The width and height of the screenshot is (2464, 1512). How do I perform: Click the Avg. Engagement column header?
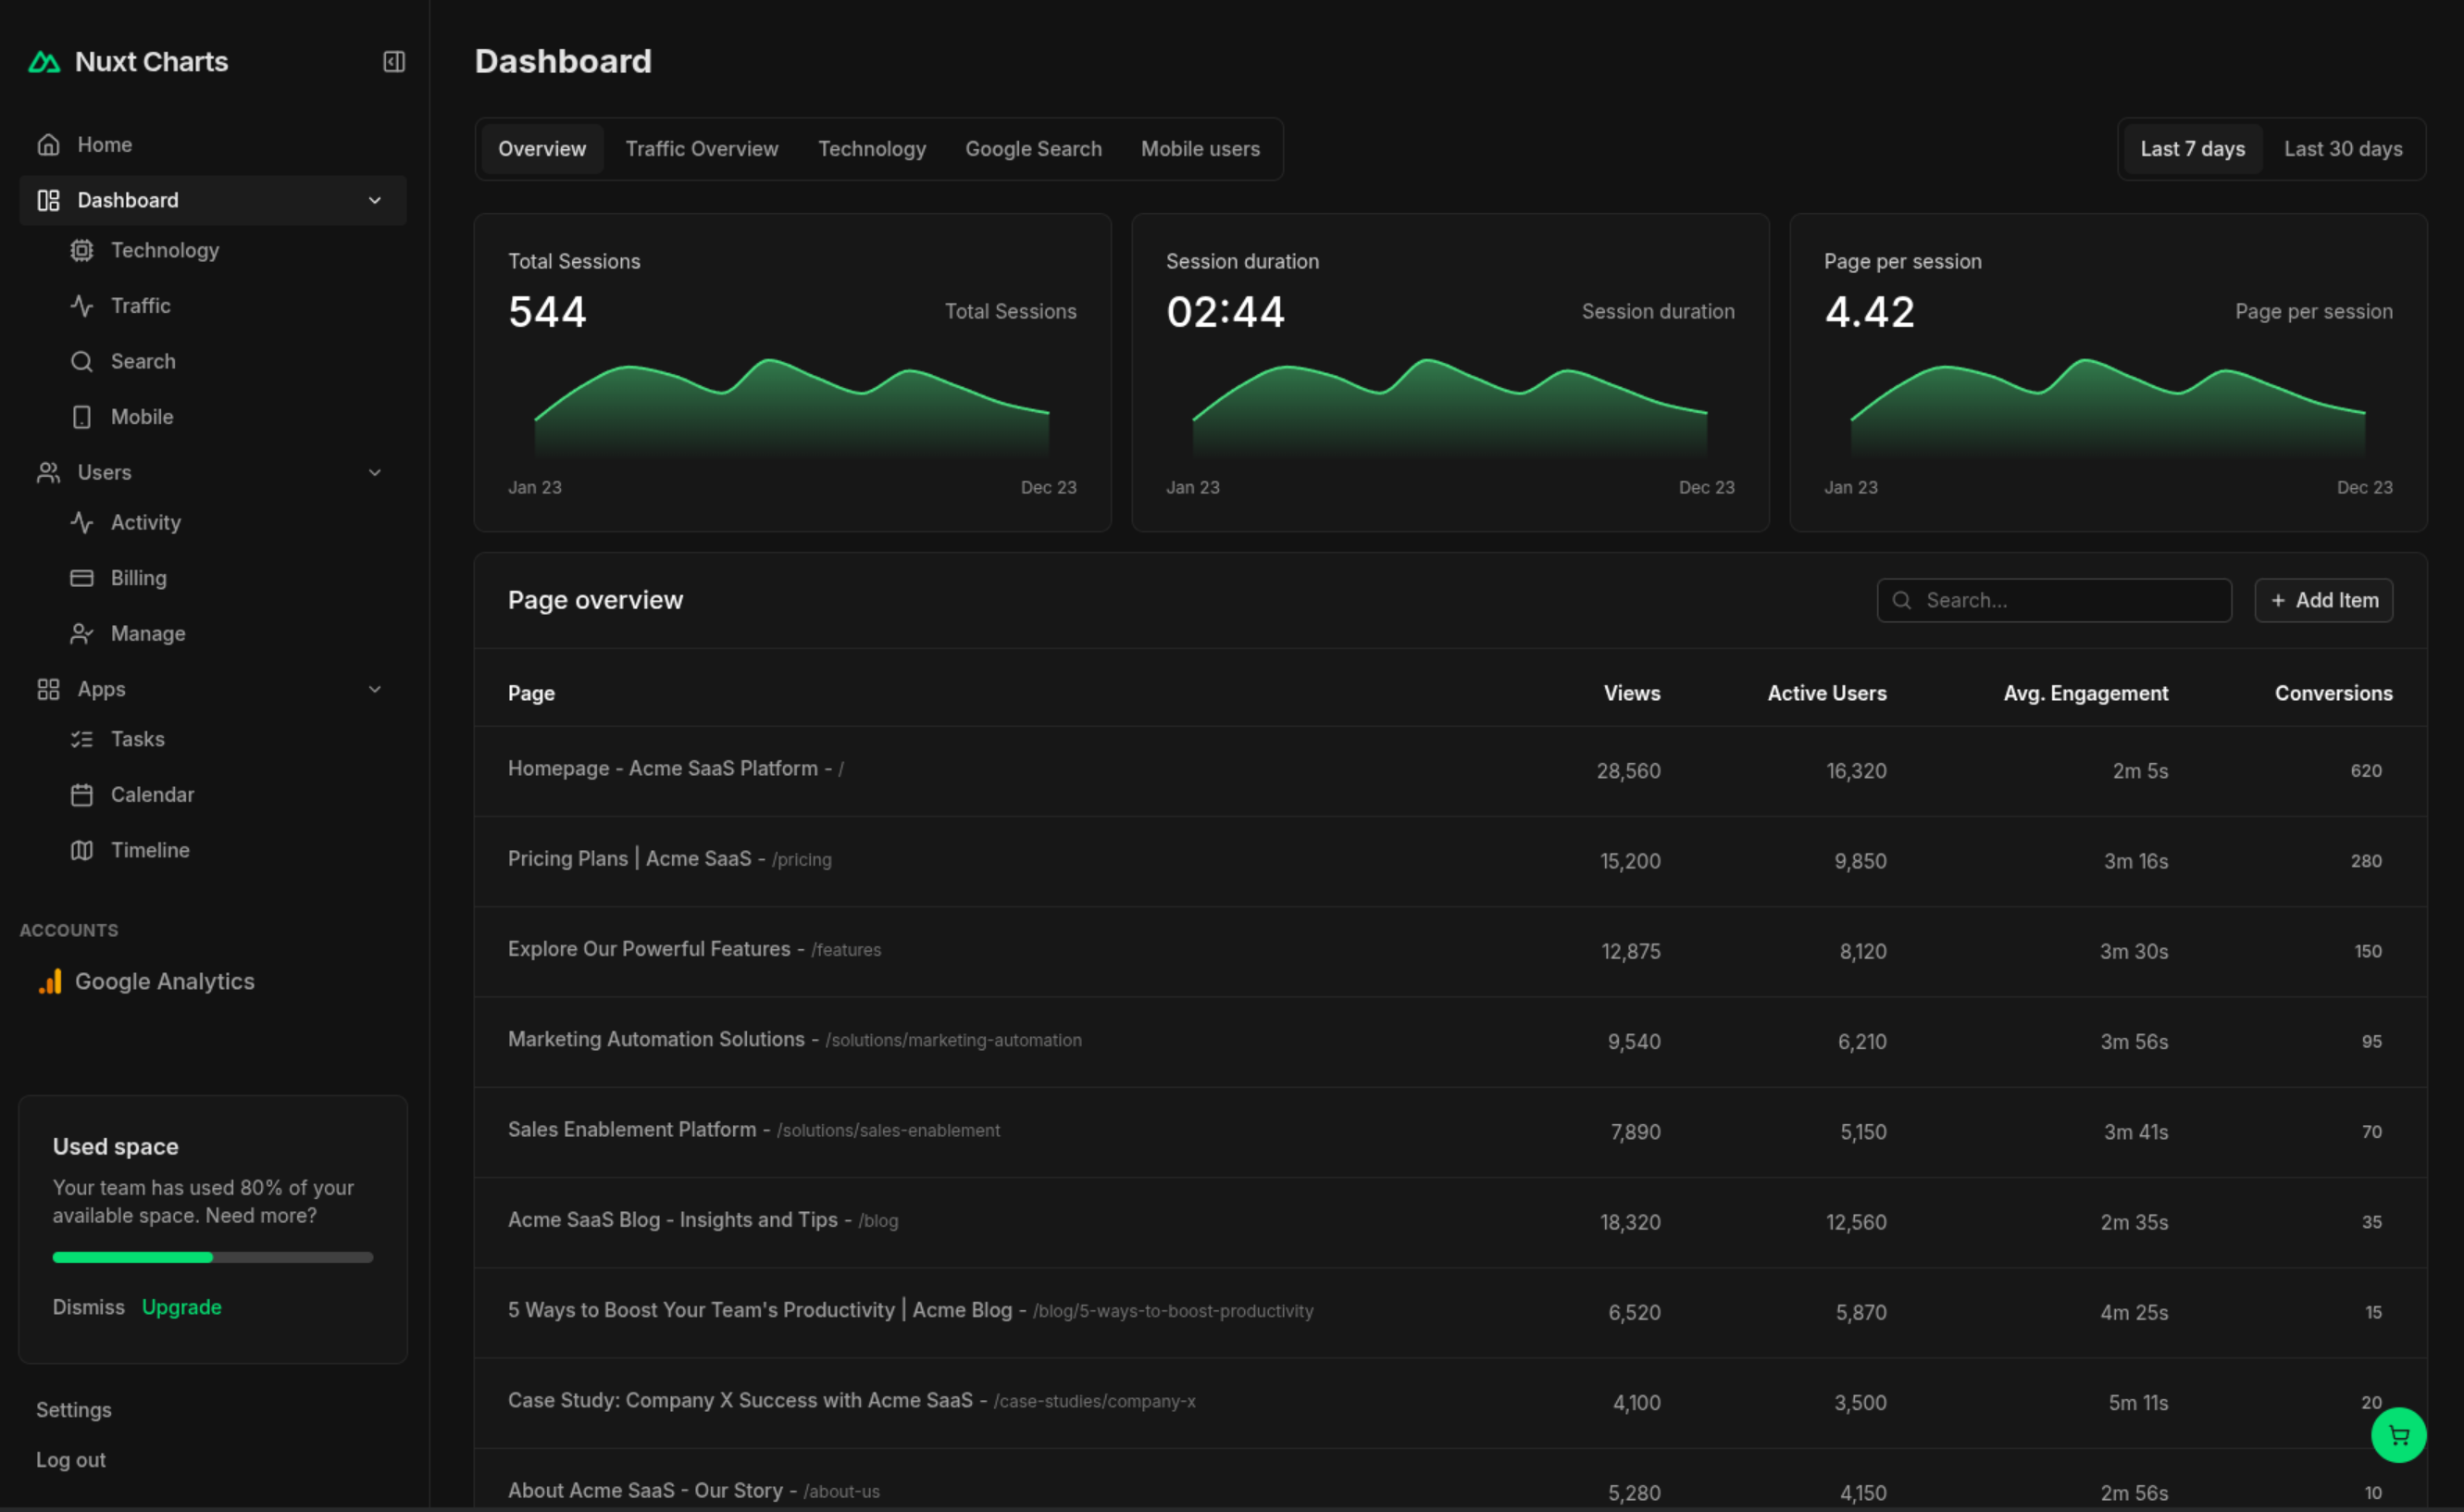coord(2086,693)
